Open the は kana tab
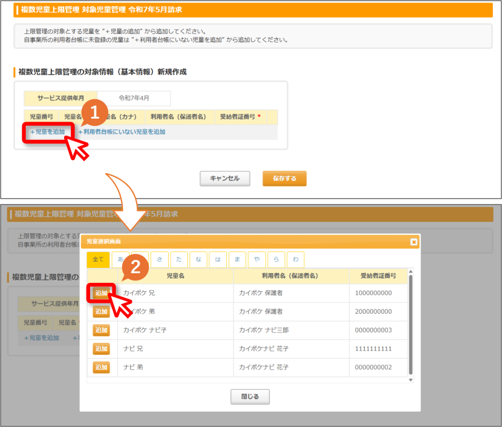Image resolution: width=502 pixels, height=427 pixels. 218,259
